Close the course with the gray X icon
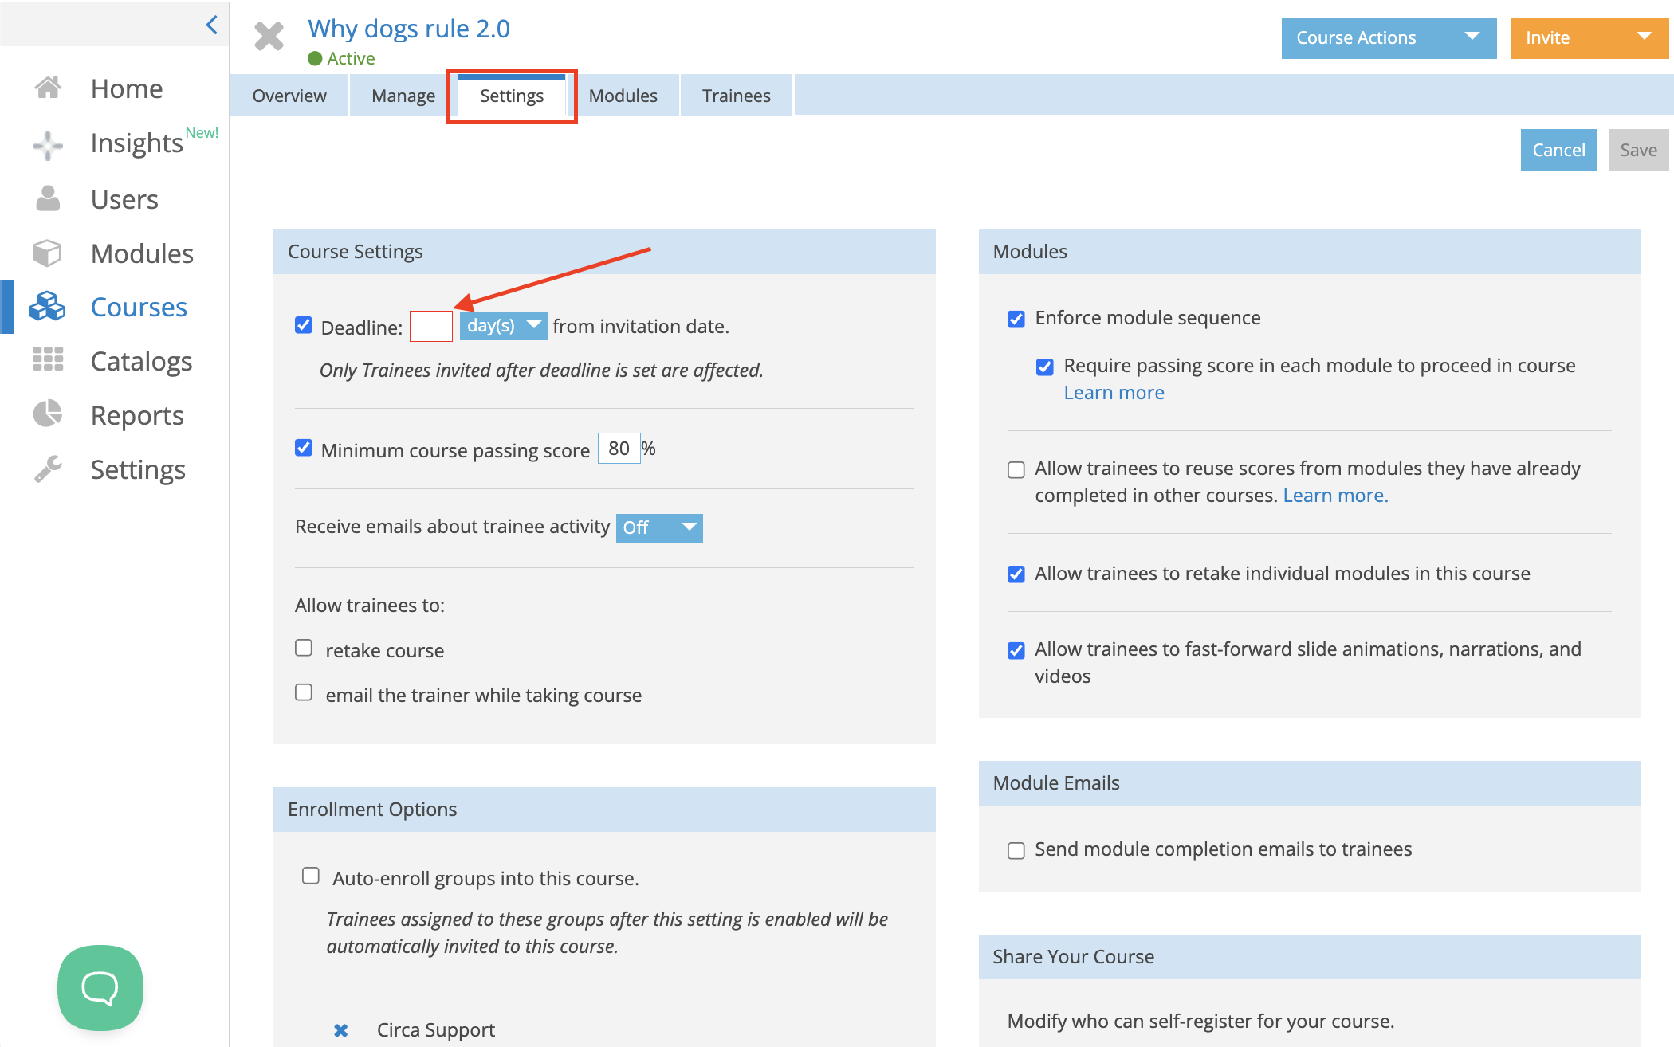This screenshot has width=1674, height=1047. (x=269, y=36)
